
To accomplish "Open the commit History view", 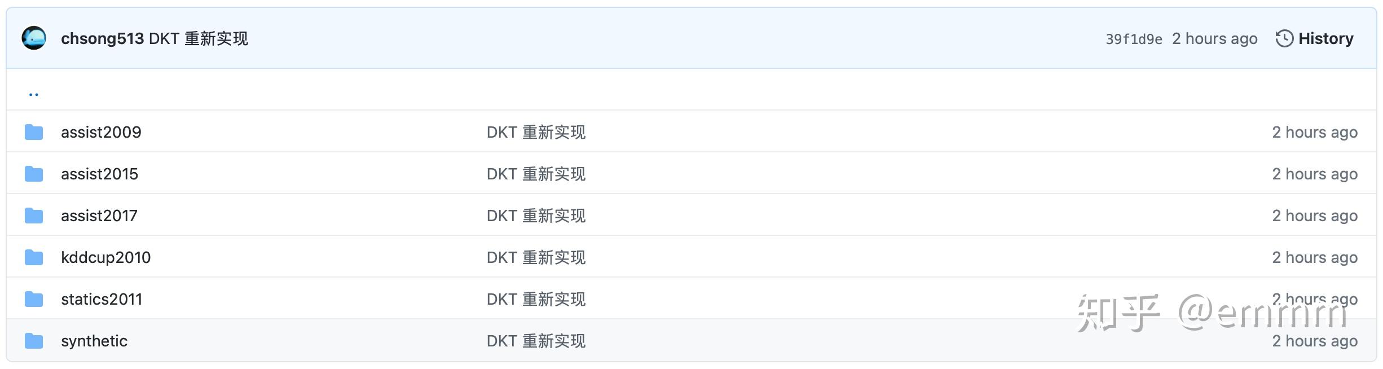I will [x=1325, y=38].
